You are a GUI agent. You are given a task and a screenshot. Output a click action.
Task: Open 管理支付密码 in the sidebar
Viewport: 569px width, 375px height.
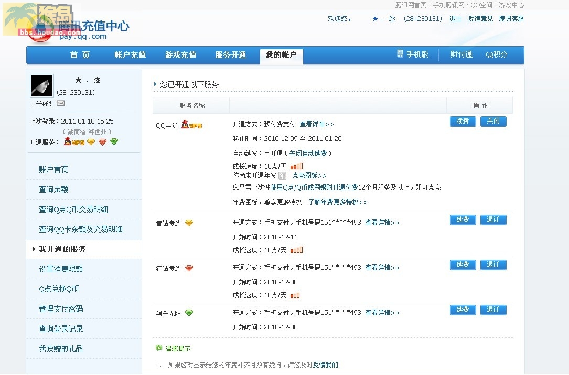pos(61,308)
